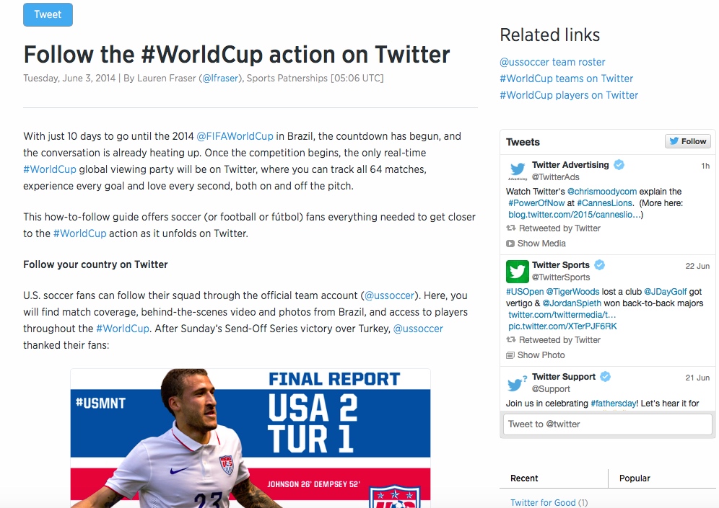Image resolution: width=719 pixels, height=508 pixels.
Task: Click Twitter Support verified badge
Action: 605,377
